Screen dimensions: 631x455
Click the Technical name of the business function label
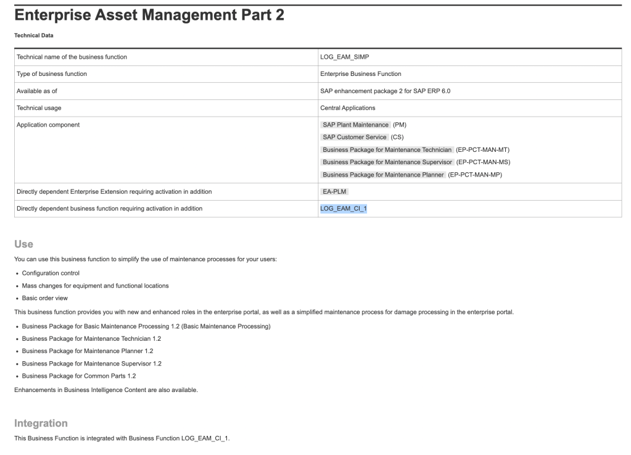72,57
